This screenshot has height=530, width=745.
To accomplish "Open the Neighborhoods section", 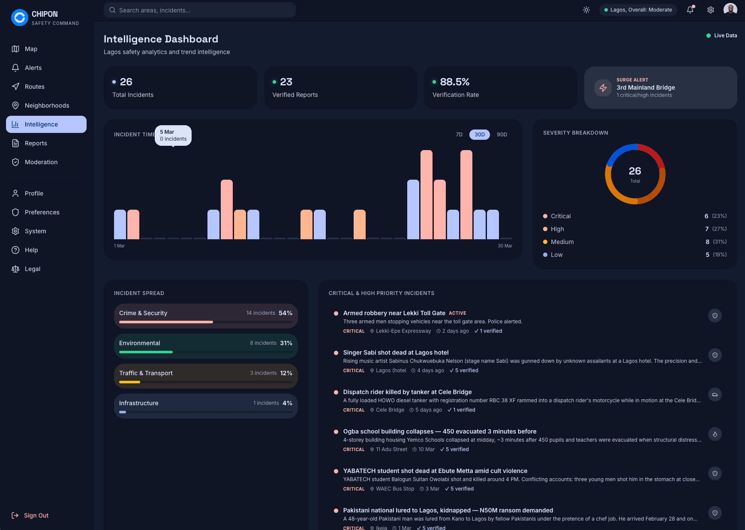I will (48, 105).
